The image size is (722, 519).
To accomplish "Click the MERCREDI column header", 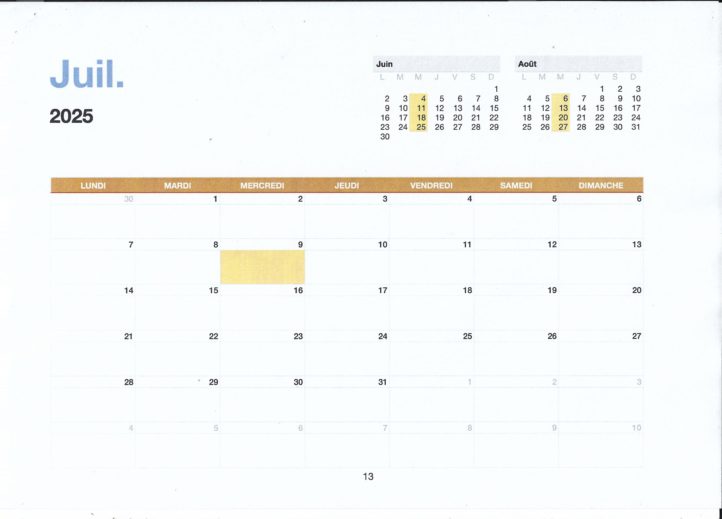I will pos(262,185).
